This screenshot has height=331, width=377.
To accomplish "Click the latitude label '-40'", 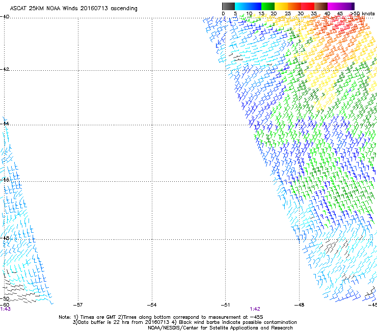I will point(5,17).
